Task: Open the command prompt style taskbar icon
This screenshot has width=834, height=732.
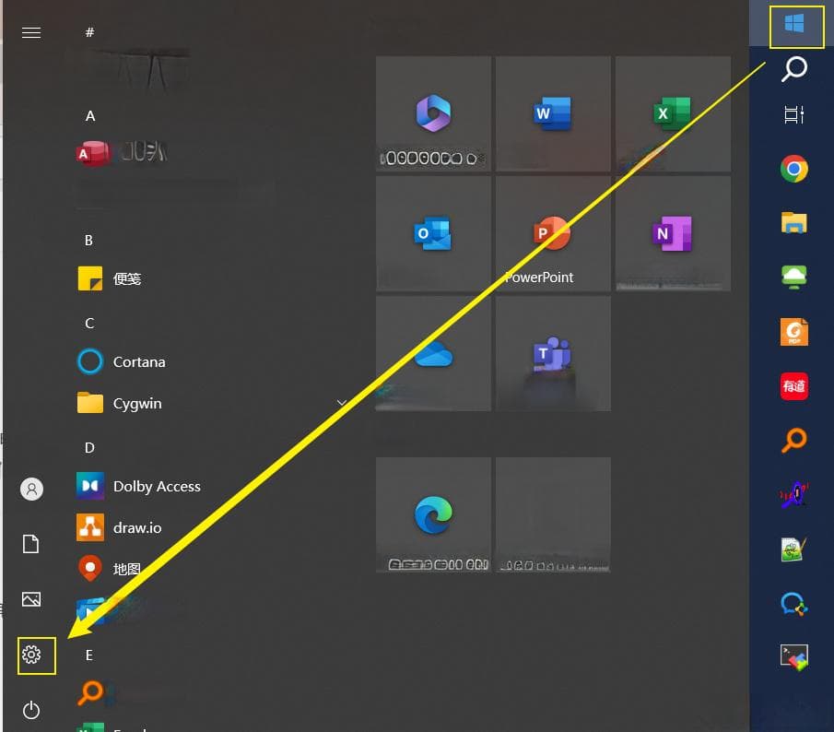Action: point(794,658)
